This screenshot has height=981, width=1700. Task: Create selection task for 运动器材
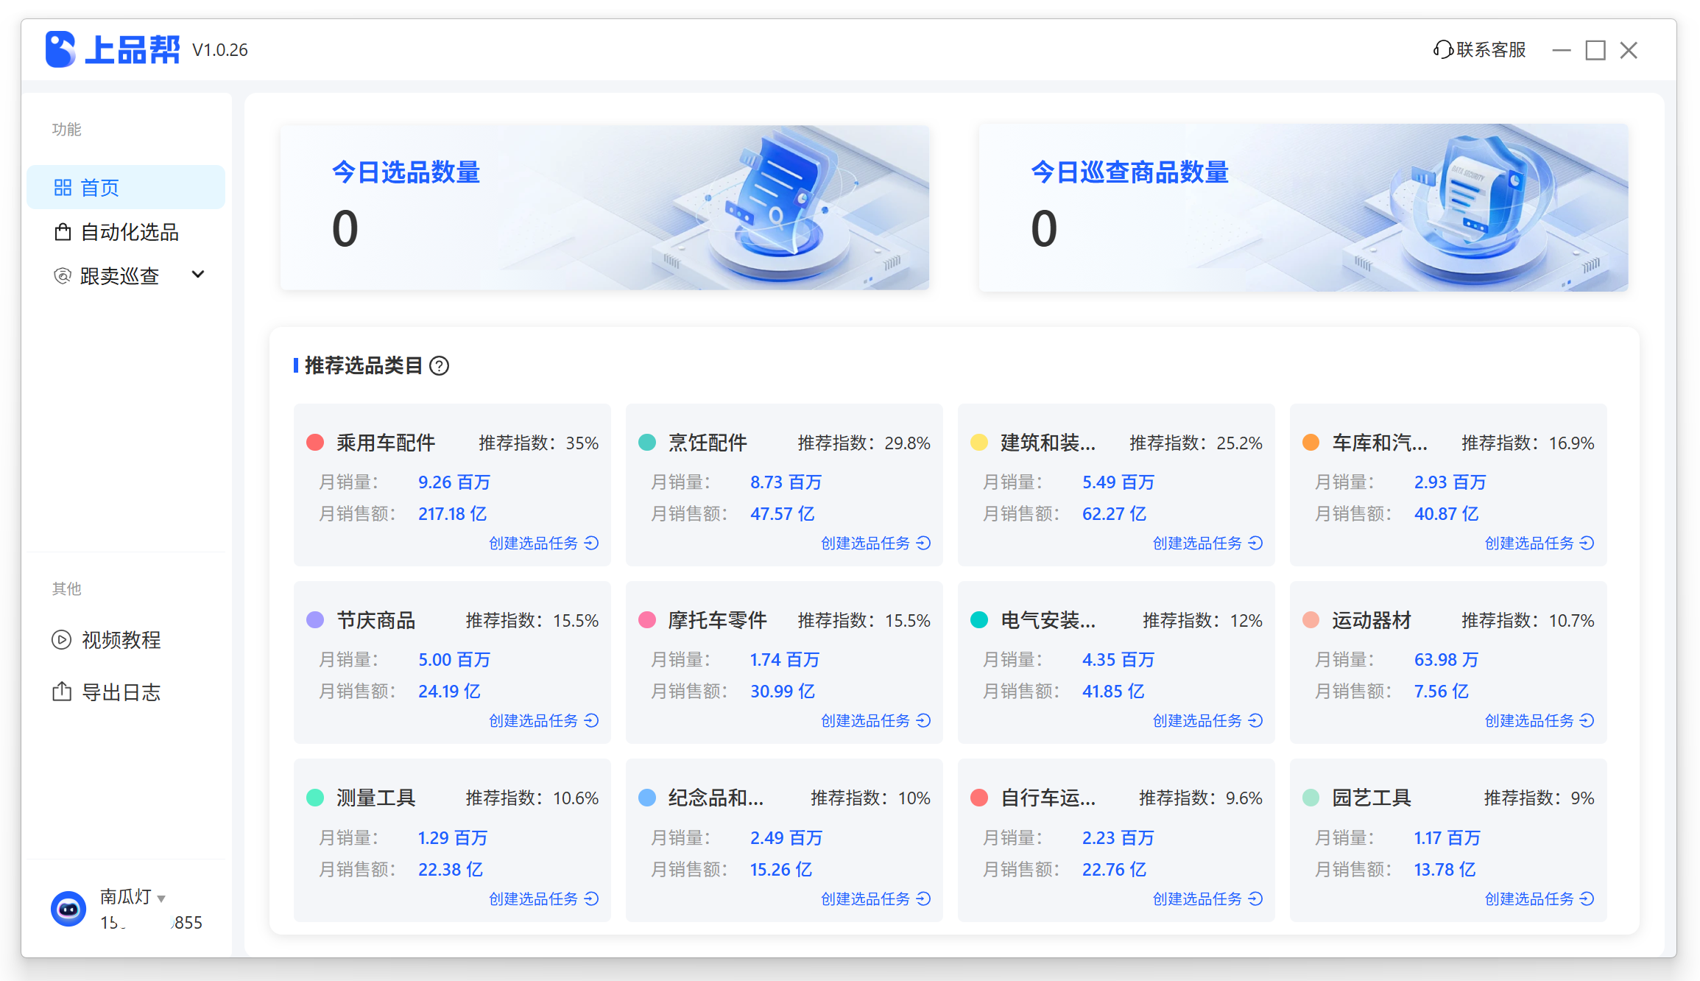1539,720
